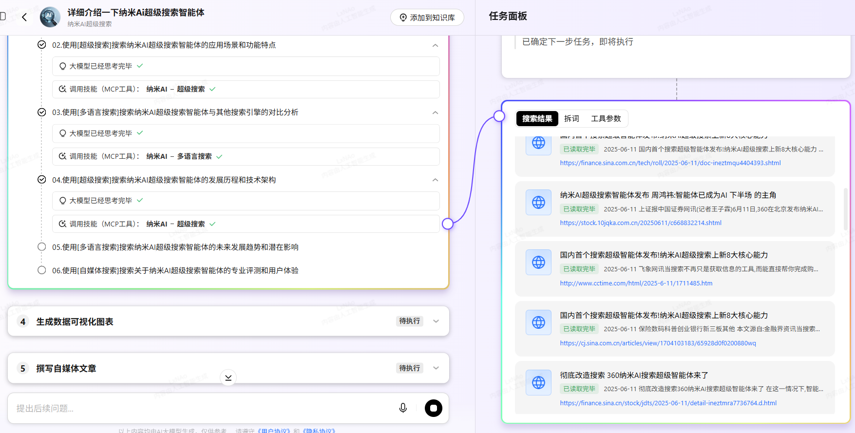Click globe icon of cj.sina.com.cn result

[538, 322]
